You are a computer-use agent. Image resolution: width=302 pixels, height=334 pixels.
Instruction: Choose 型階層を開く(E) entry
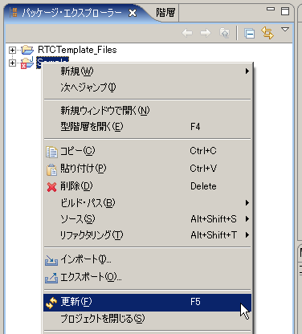tap(147, 127)
